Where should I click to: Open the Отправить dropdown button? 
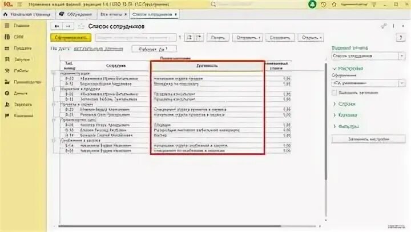[x=247, y=38]
